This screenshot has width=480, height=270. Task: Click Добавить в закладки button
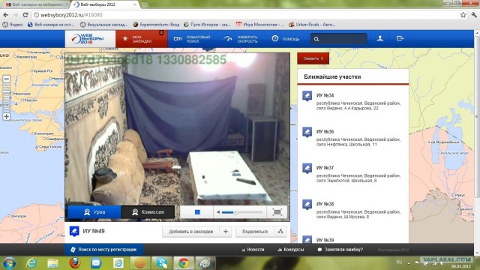click(191, 232)
